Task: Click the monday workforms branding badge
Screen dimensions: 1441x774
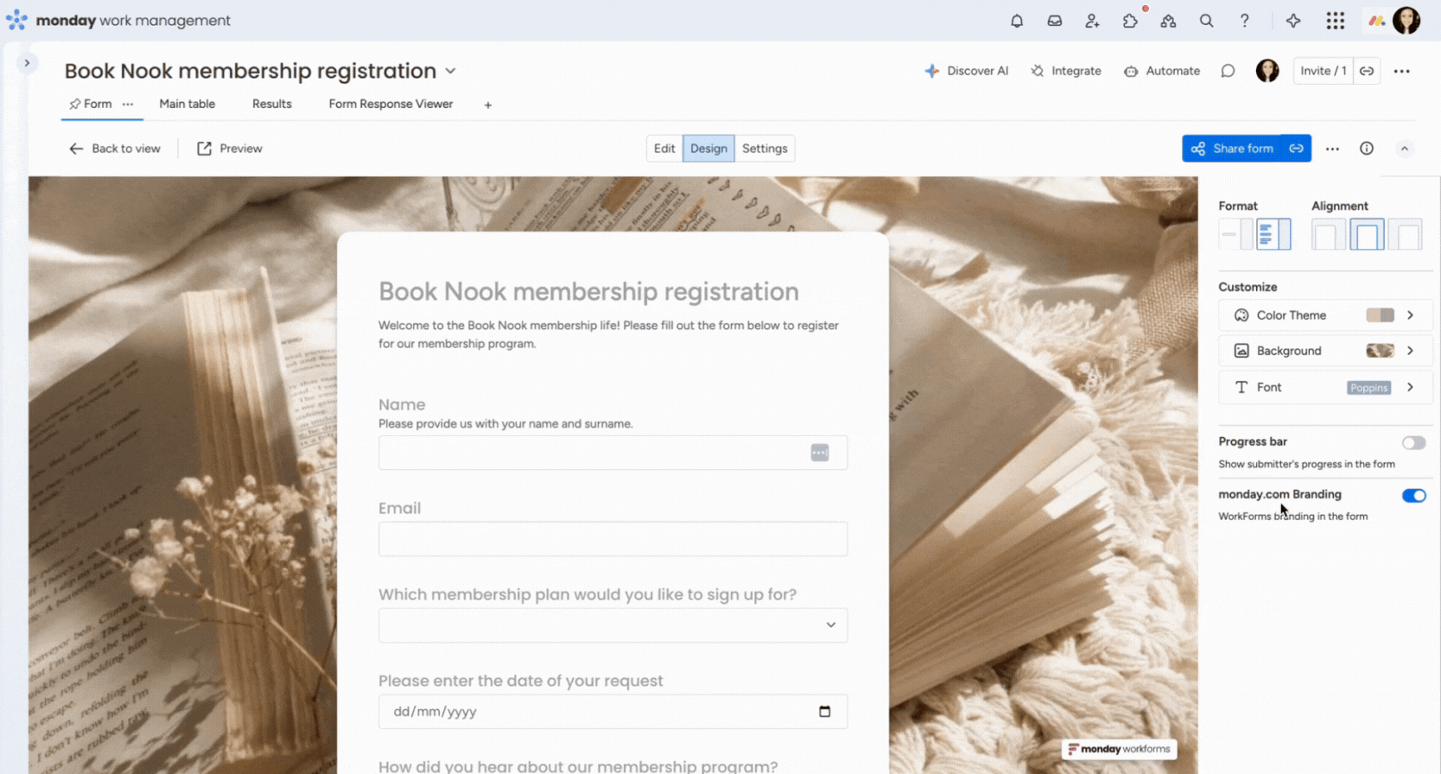Action: 1119,749
